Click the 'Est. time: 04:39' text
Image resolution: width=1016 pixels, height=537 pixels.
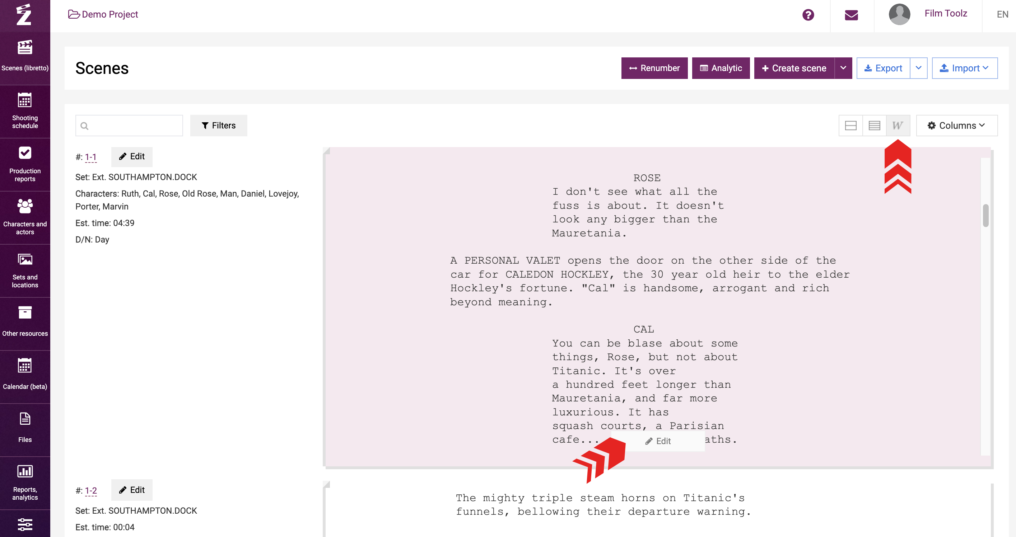105,223
